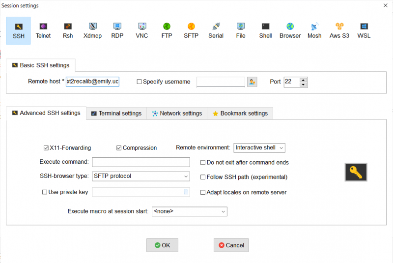Screen dimensions: 393x263
Task: Click into the Remote host field
Action: pyautogui.click(x=92, y=82)
